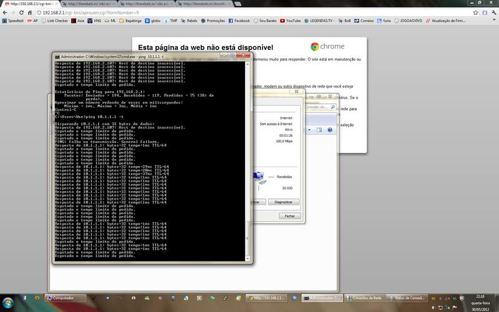
Task: Click the Firefox icon in quick launch
Action: [37, 298]
